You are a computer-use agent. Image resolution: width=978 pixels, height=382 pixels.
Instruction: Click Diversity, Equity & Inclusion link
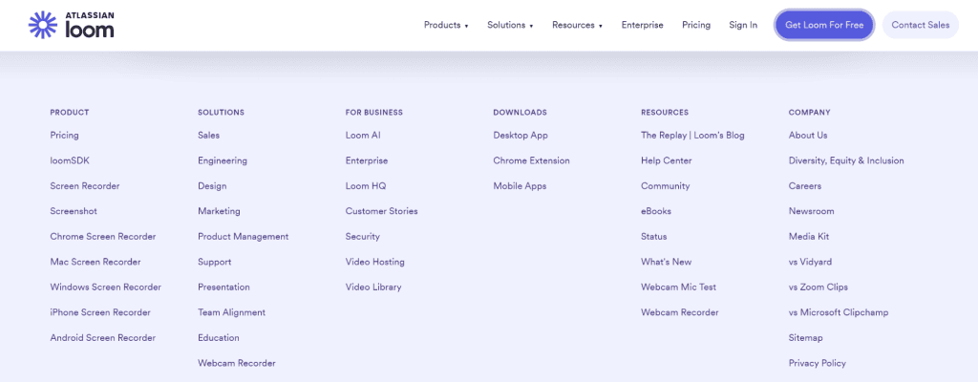[x=846, y=160]
